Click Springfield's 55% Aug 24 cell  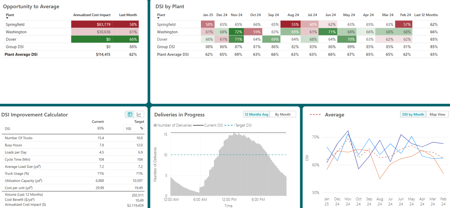[290, 25]
